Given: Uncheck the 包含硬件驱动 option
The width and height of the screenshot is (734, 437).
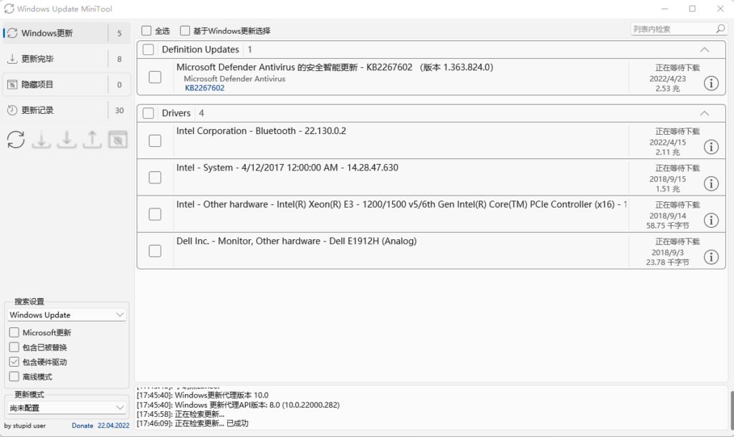Looking at the screenshot, I should click(x=14, y=362).
